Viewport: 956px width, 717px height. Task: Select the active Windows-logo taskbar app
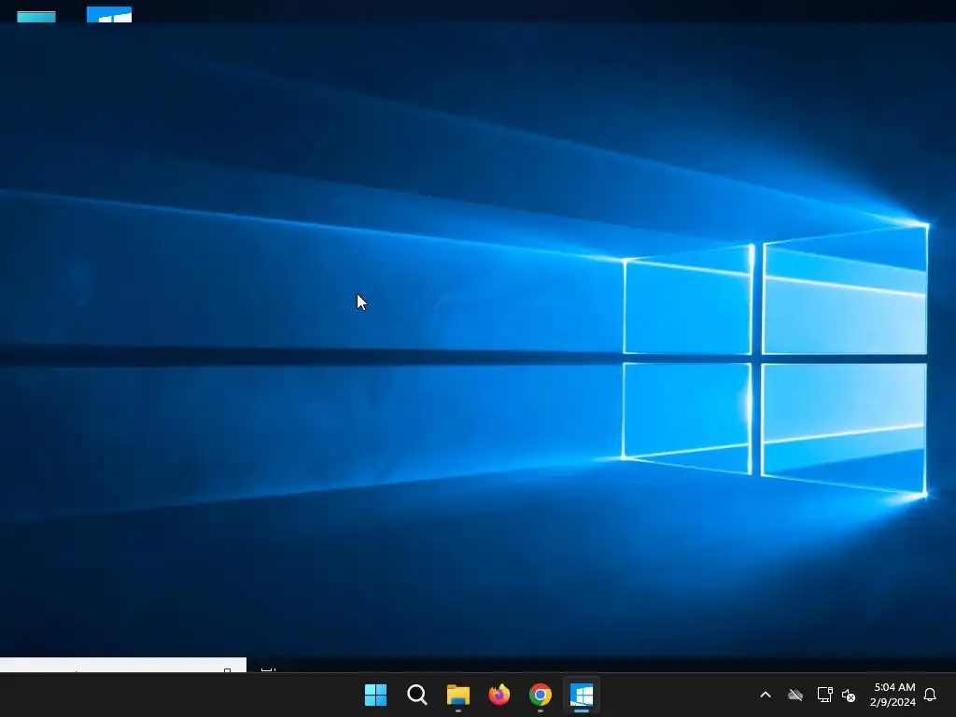pyautogui.click(x=582, y=695)
